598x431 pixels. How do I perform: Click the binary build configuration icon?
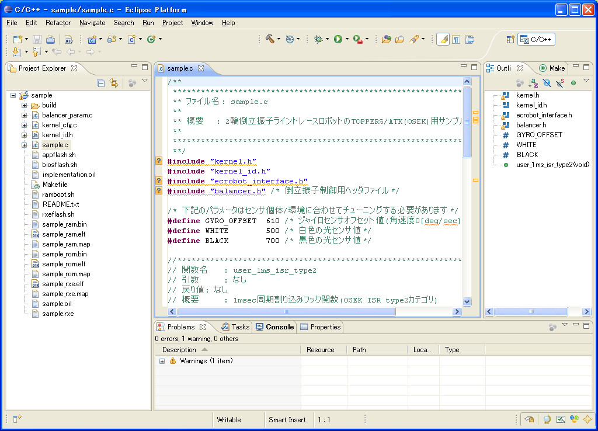coord(69,39)
